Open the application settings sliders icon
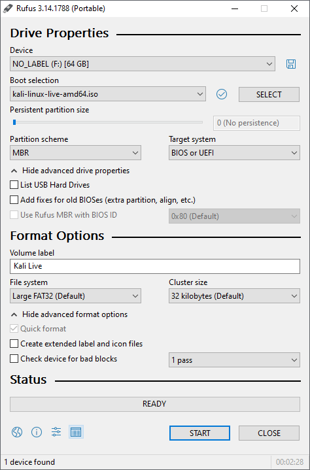Viewport: 310px width, 470px height. point(56,432)
